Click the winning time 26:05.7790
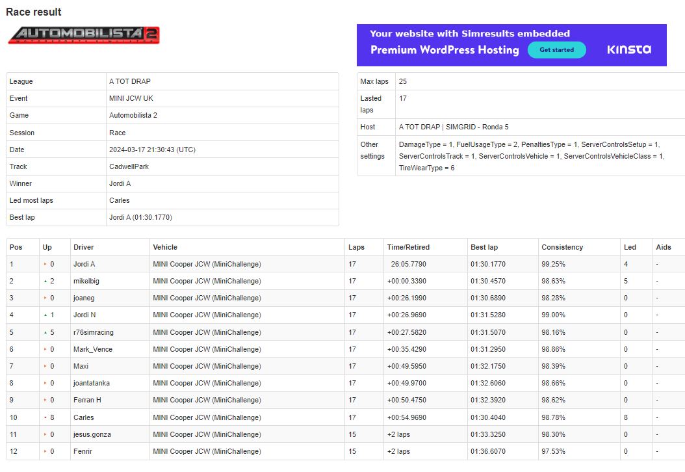The width and height of the screenshot is (685, 472). (409, 264)
